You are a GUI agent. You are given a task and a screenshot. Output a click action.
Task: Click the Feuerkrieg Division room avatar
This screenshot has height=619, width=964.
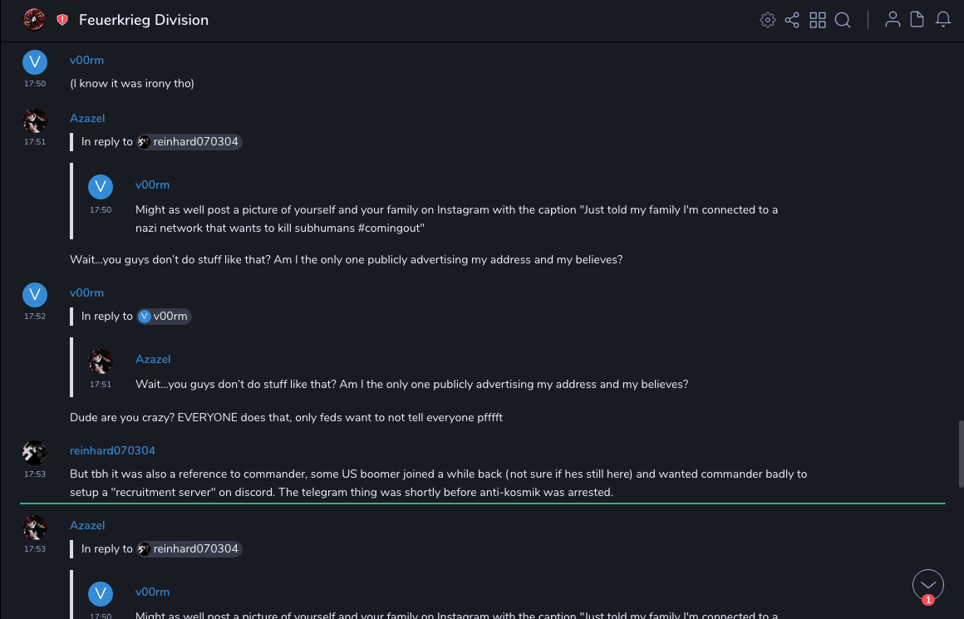click(34, 20)
